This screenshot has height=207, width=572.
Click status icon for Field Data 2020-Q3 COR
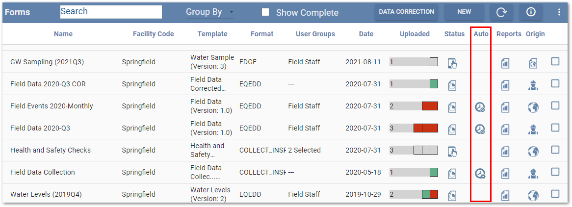pos(452,85)
